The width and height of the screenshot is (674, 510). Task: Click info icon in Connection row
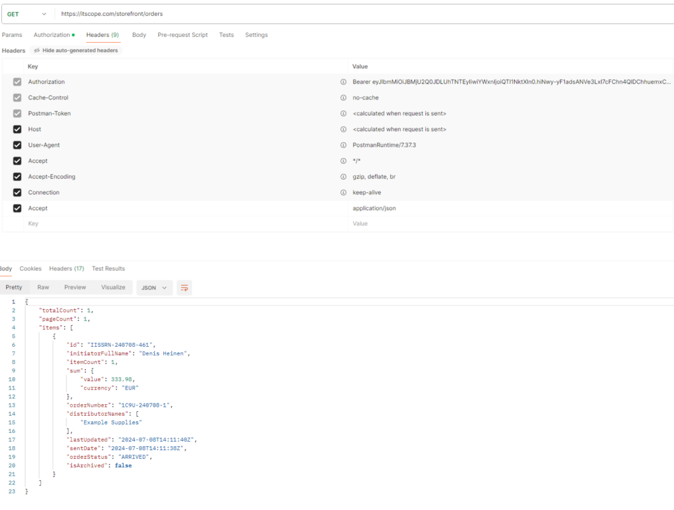tap(343, 193)
